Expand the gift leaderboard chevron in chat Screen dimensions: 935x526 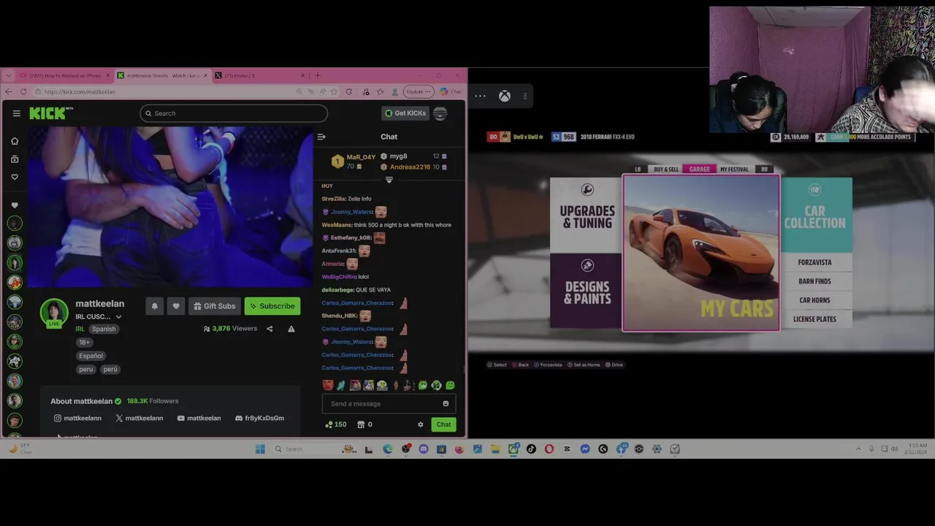pos(389,180)
